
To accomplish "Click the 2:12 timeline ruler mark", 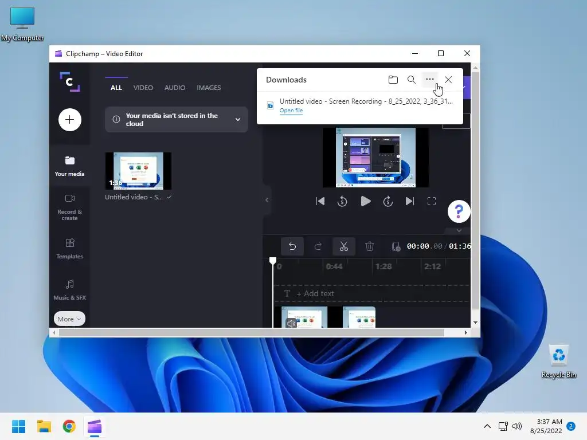I will (432, 266).
